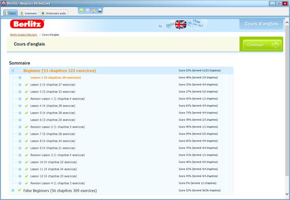Click Beginner score 52% (terminé 51/53)
The image size is (290, 200).
[199, 70]
